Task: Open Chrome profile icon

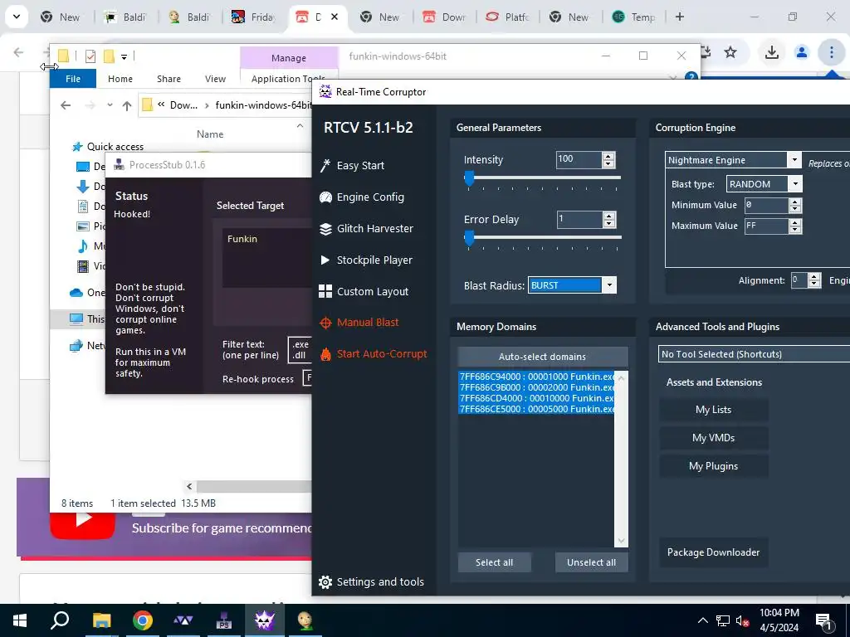Action: pyautogui.click(x=802, y=52)
